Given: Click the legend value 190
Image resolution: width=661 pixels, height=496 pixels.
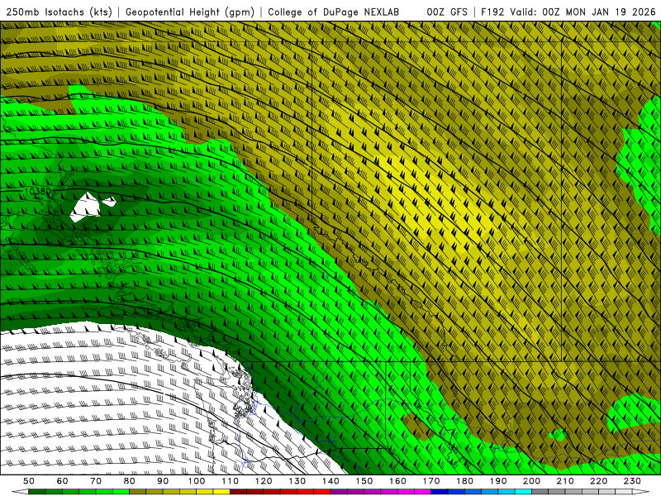Looking at the screenshot, I should coord(498,481).
